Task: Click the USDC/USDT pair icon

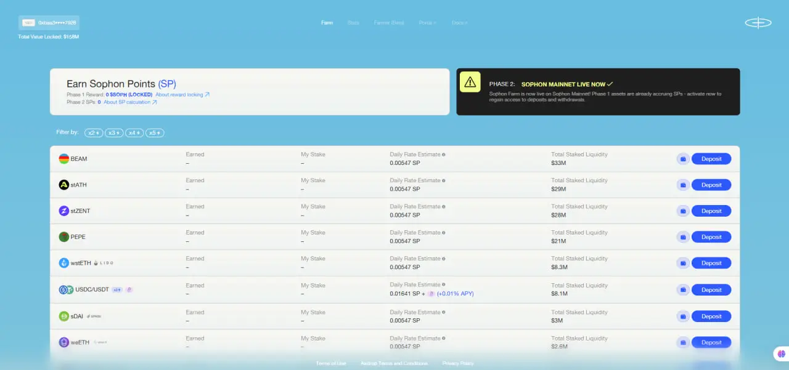Action: (65, 289)
